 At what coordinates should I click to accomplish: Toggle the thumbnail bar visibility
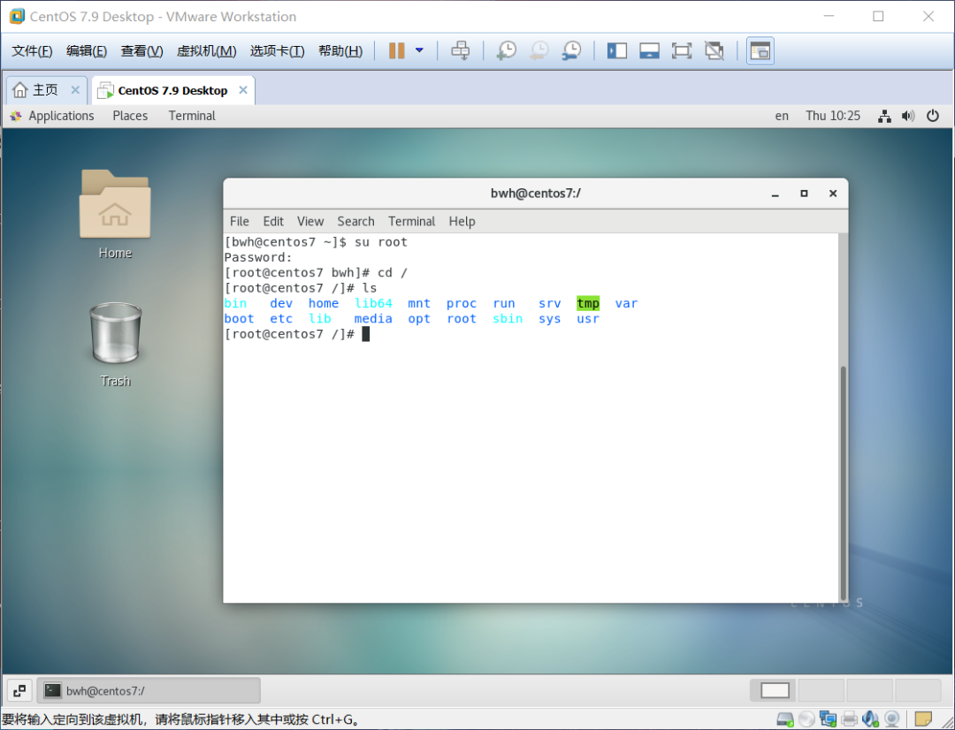pos(649,50)
